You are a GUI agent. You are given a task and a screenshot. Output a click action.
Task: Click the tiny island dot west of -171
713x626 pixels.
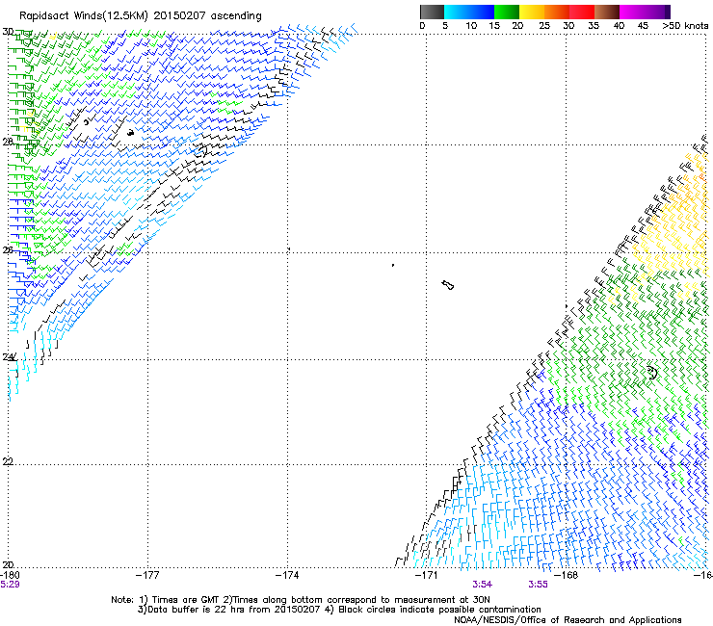point(393,265)
